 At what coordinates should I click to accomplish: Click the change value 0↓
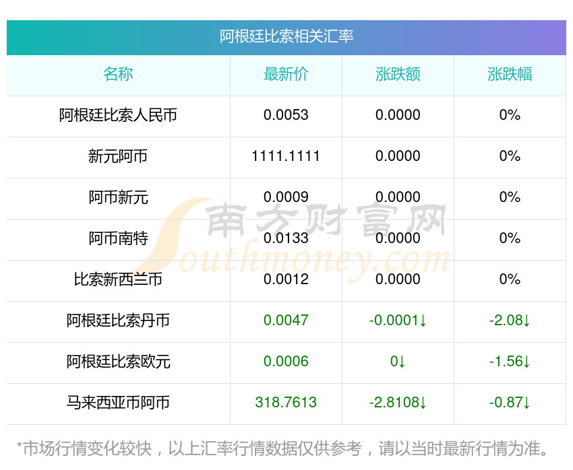point(398,362)
